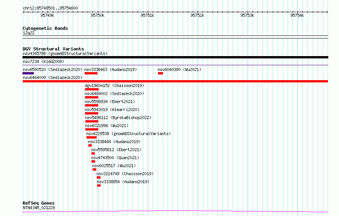Screen dimensions: 339x216
Task: Click the red bar under dgv1960n152
Action: [92, 89]
